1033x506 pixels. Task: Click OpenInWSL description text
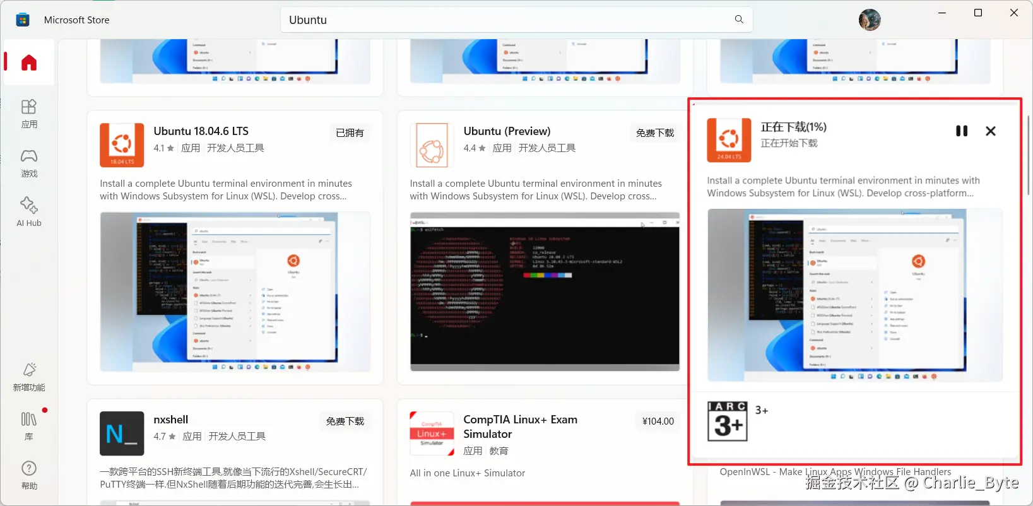[835, 472]
